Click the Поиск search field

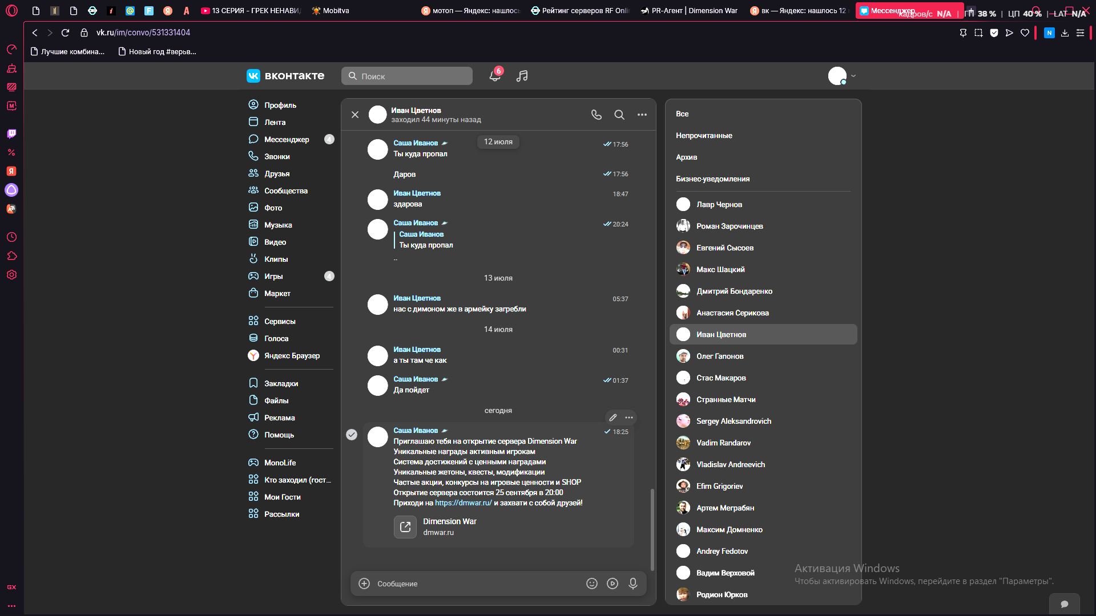click(407, 76)
